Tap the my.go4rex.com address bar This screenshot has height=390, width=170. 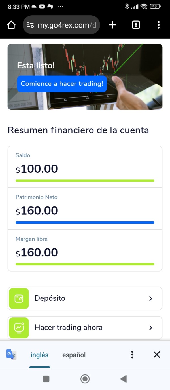coord(67,25)
